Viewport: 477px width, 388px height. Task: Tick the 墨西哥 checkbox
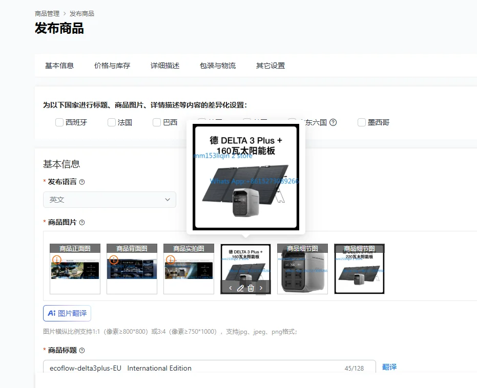(x=362, y=122)
